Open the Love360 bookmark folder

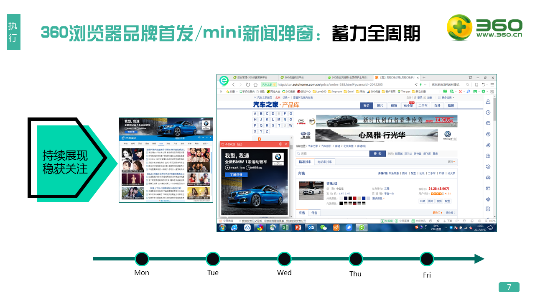coord(319,92)
